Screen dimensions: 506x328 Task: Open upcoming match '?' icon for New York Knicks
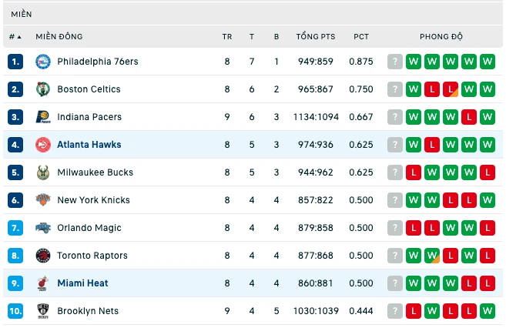tap(394, 200)
